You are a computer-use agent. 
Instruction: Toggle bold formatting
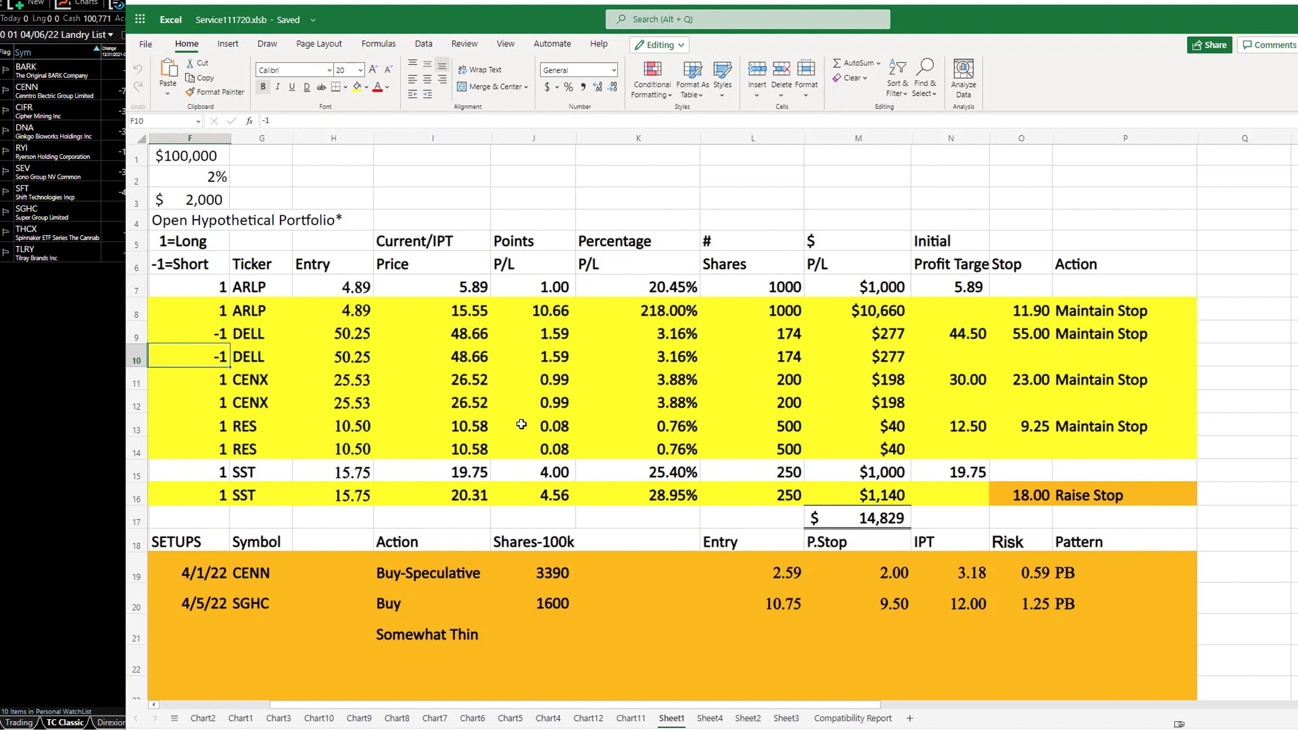263,87
